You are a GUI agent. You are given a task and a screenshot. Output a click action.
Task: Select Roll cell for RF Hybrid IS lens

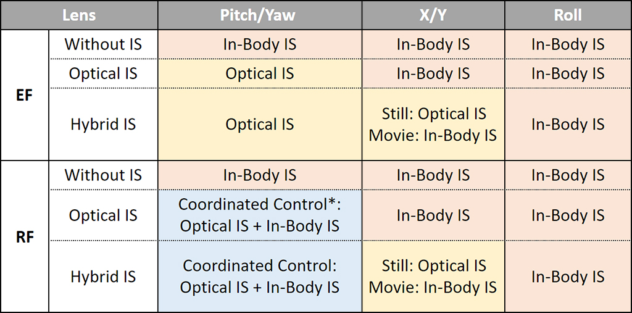tap(568, 277)
